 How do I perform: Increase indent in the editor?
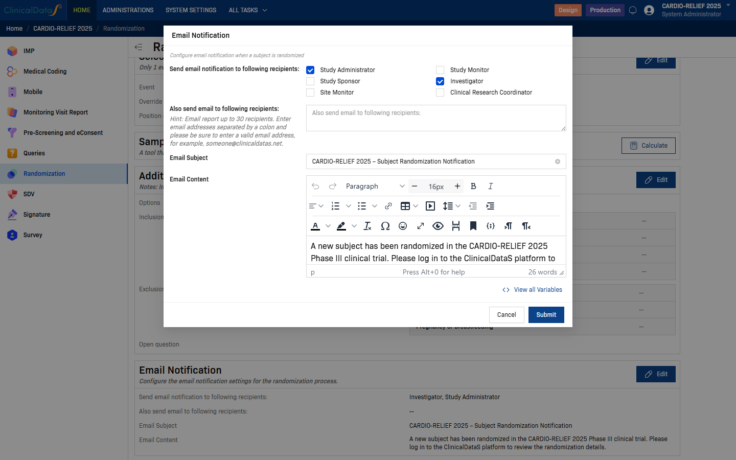click(490, 206)
